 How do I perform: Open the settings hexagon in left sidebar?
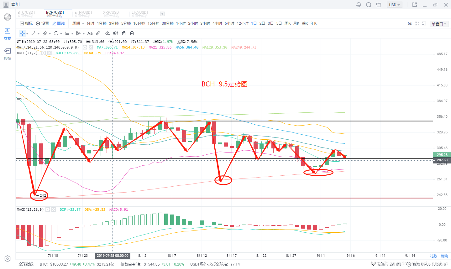tap(8, 259)
